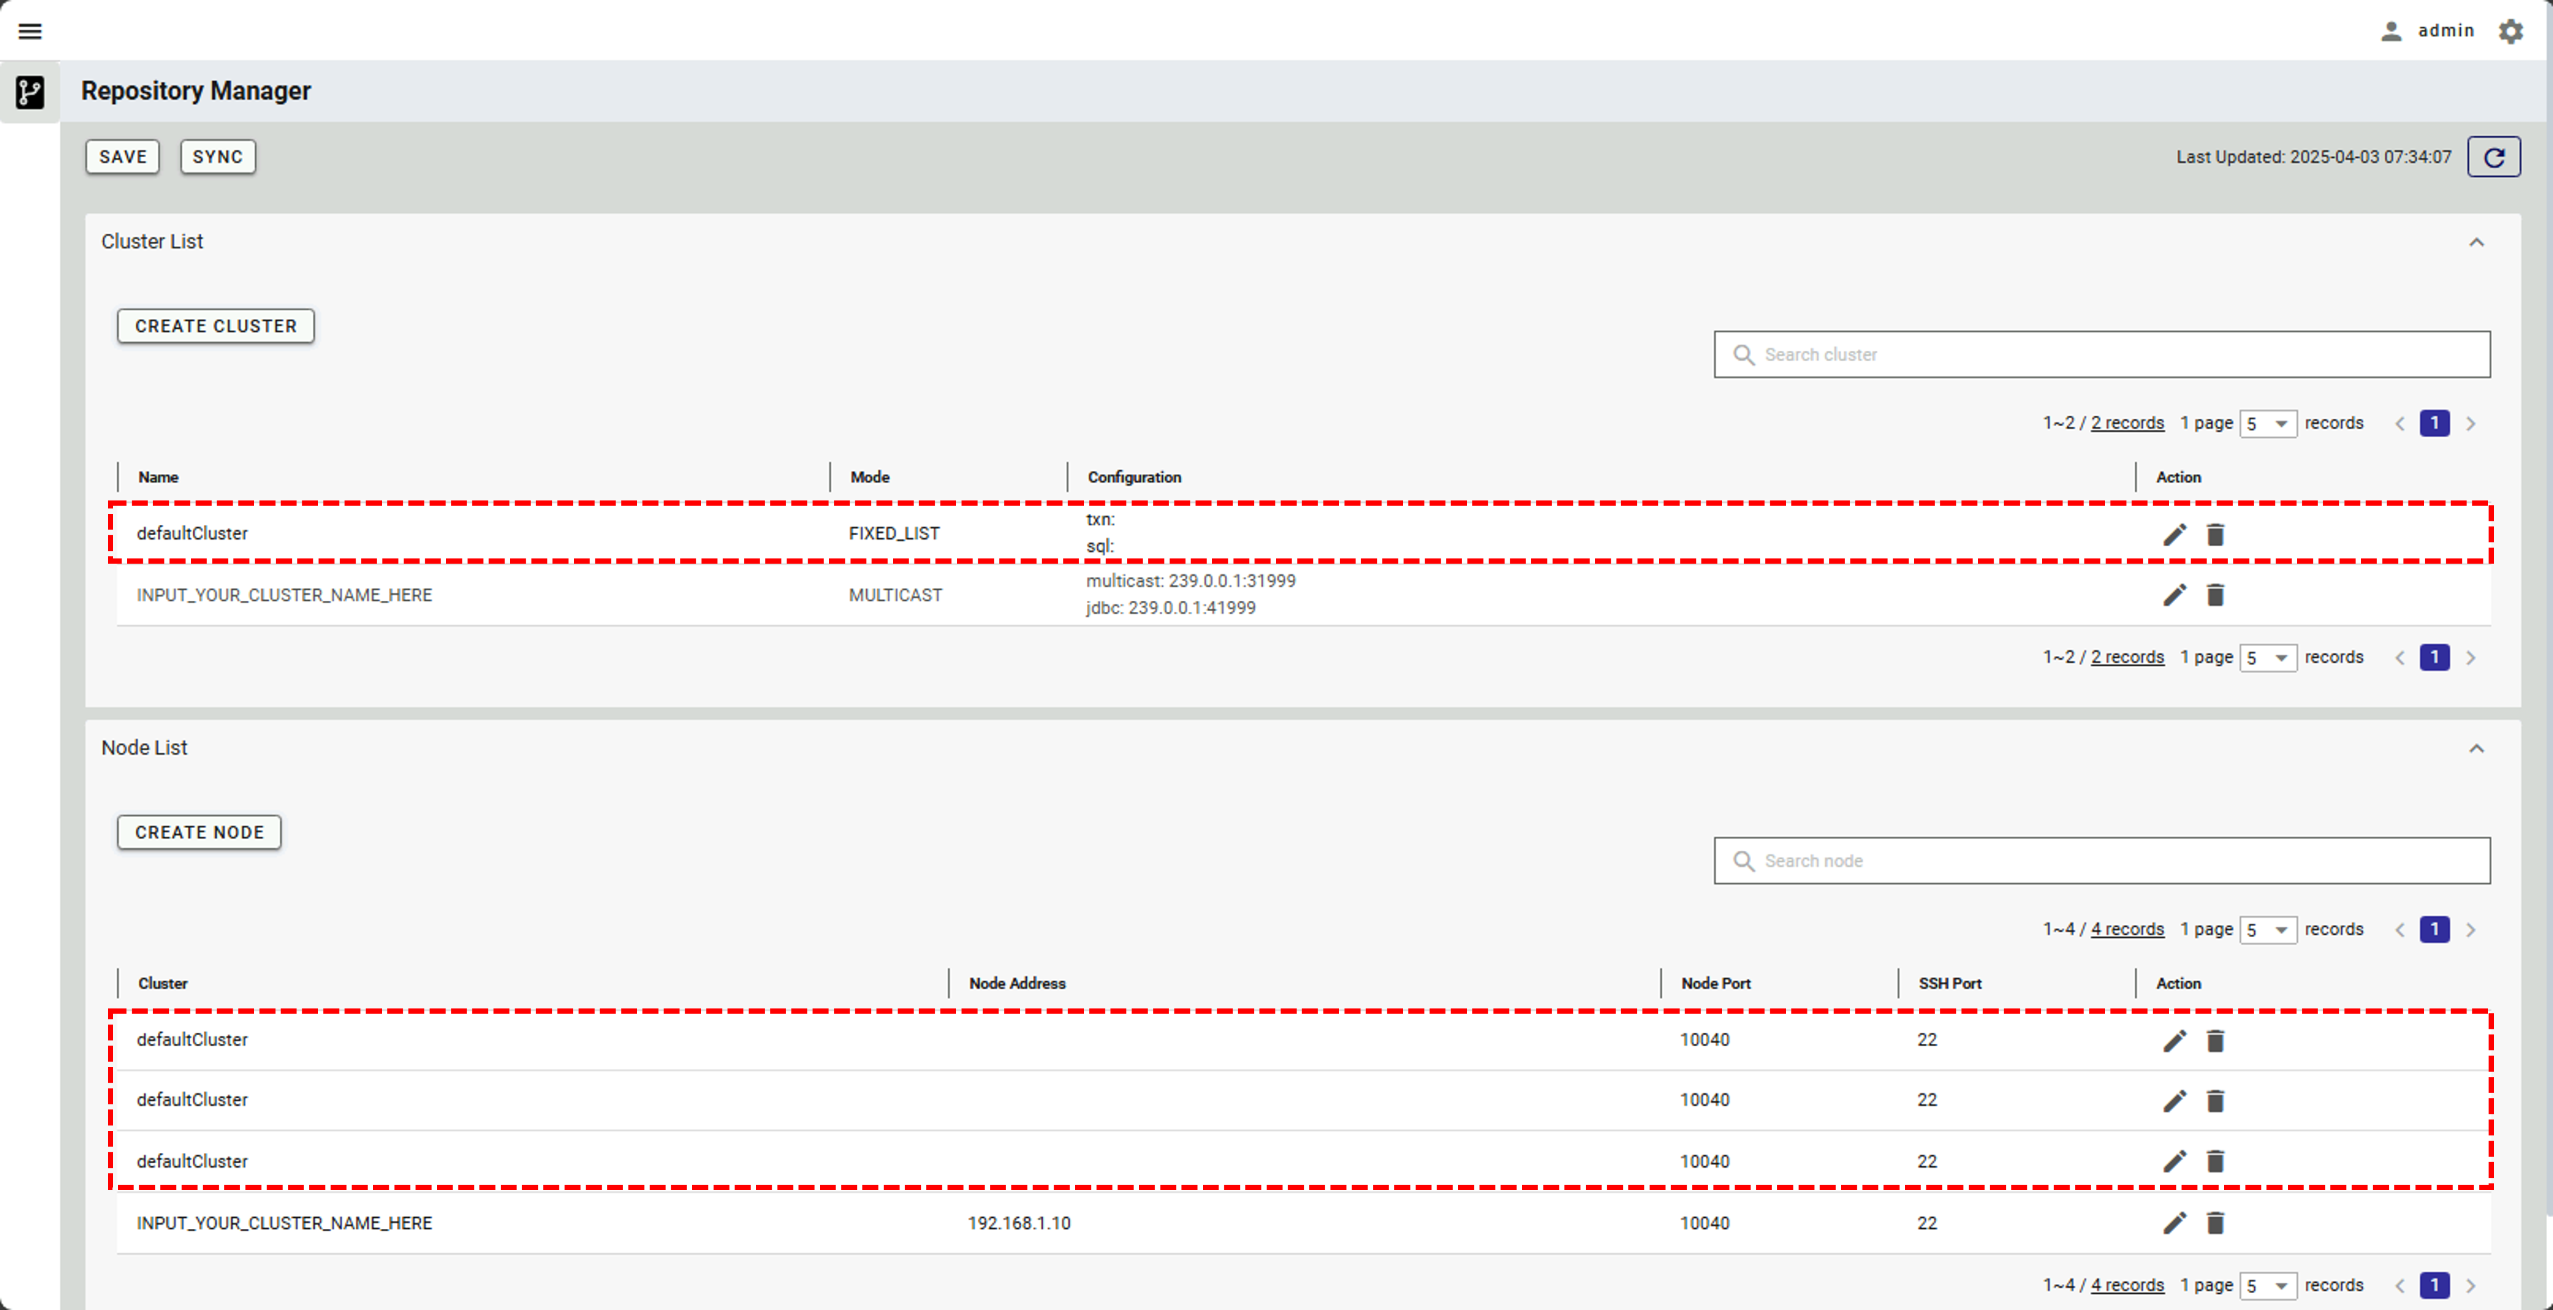Collapse the Cluster List panel
This screenshot has width=2553, height=1310.
click(2476, 242)
